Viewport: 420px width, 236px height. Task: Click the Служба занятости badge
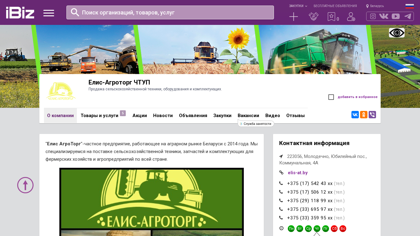(256, 124)
